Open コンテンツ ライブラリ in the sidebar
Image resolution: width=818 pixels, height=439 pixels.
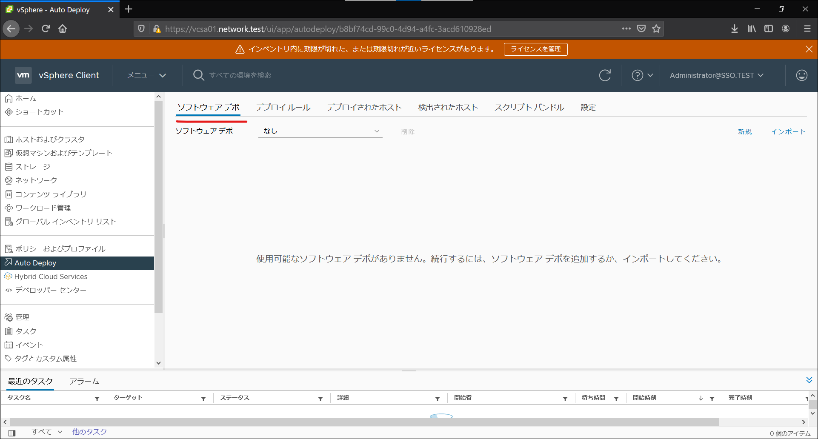pyautogui.click(x=46, y=194)
